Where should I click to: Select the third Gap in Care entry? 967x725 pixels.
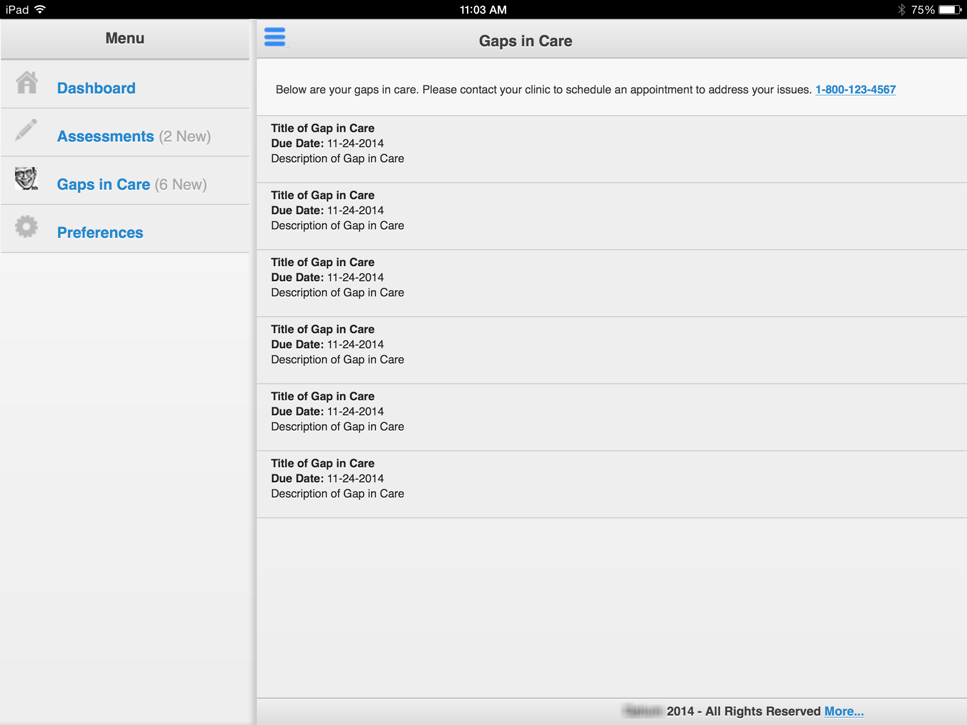point(337,278)
